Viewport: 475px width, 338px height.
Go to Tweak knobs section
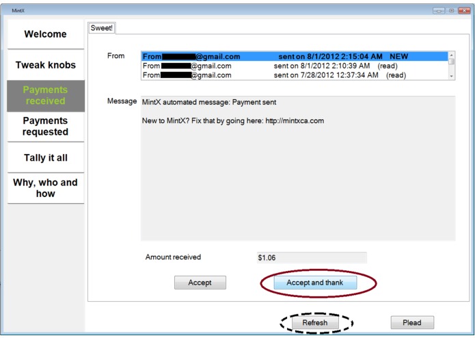pos(45,65)
